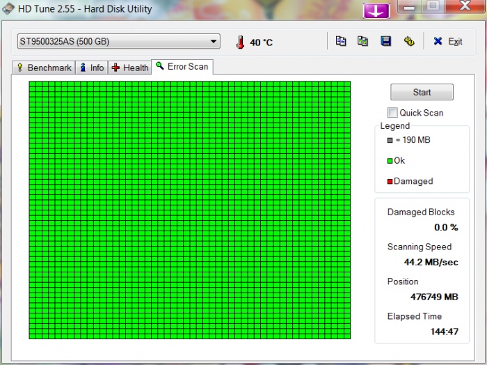Select the Error Scan tab
Viewport: 487px width, 365px height.
[182, 67]
